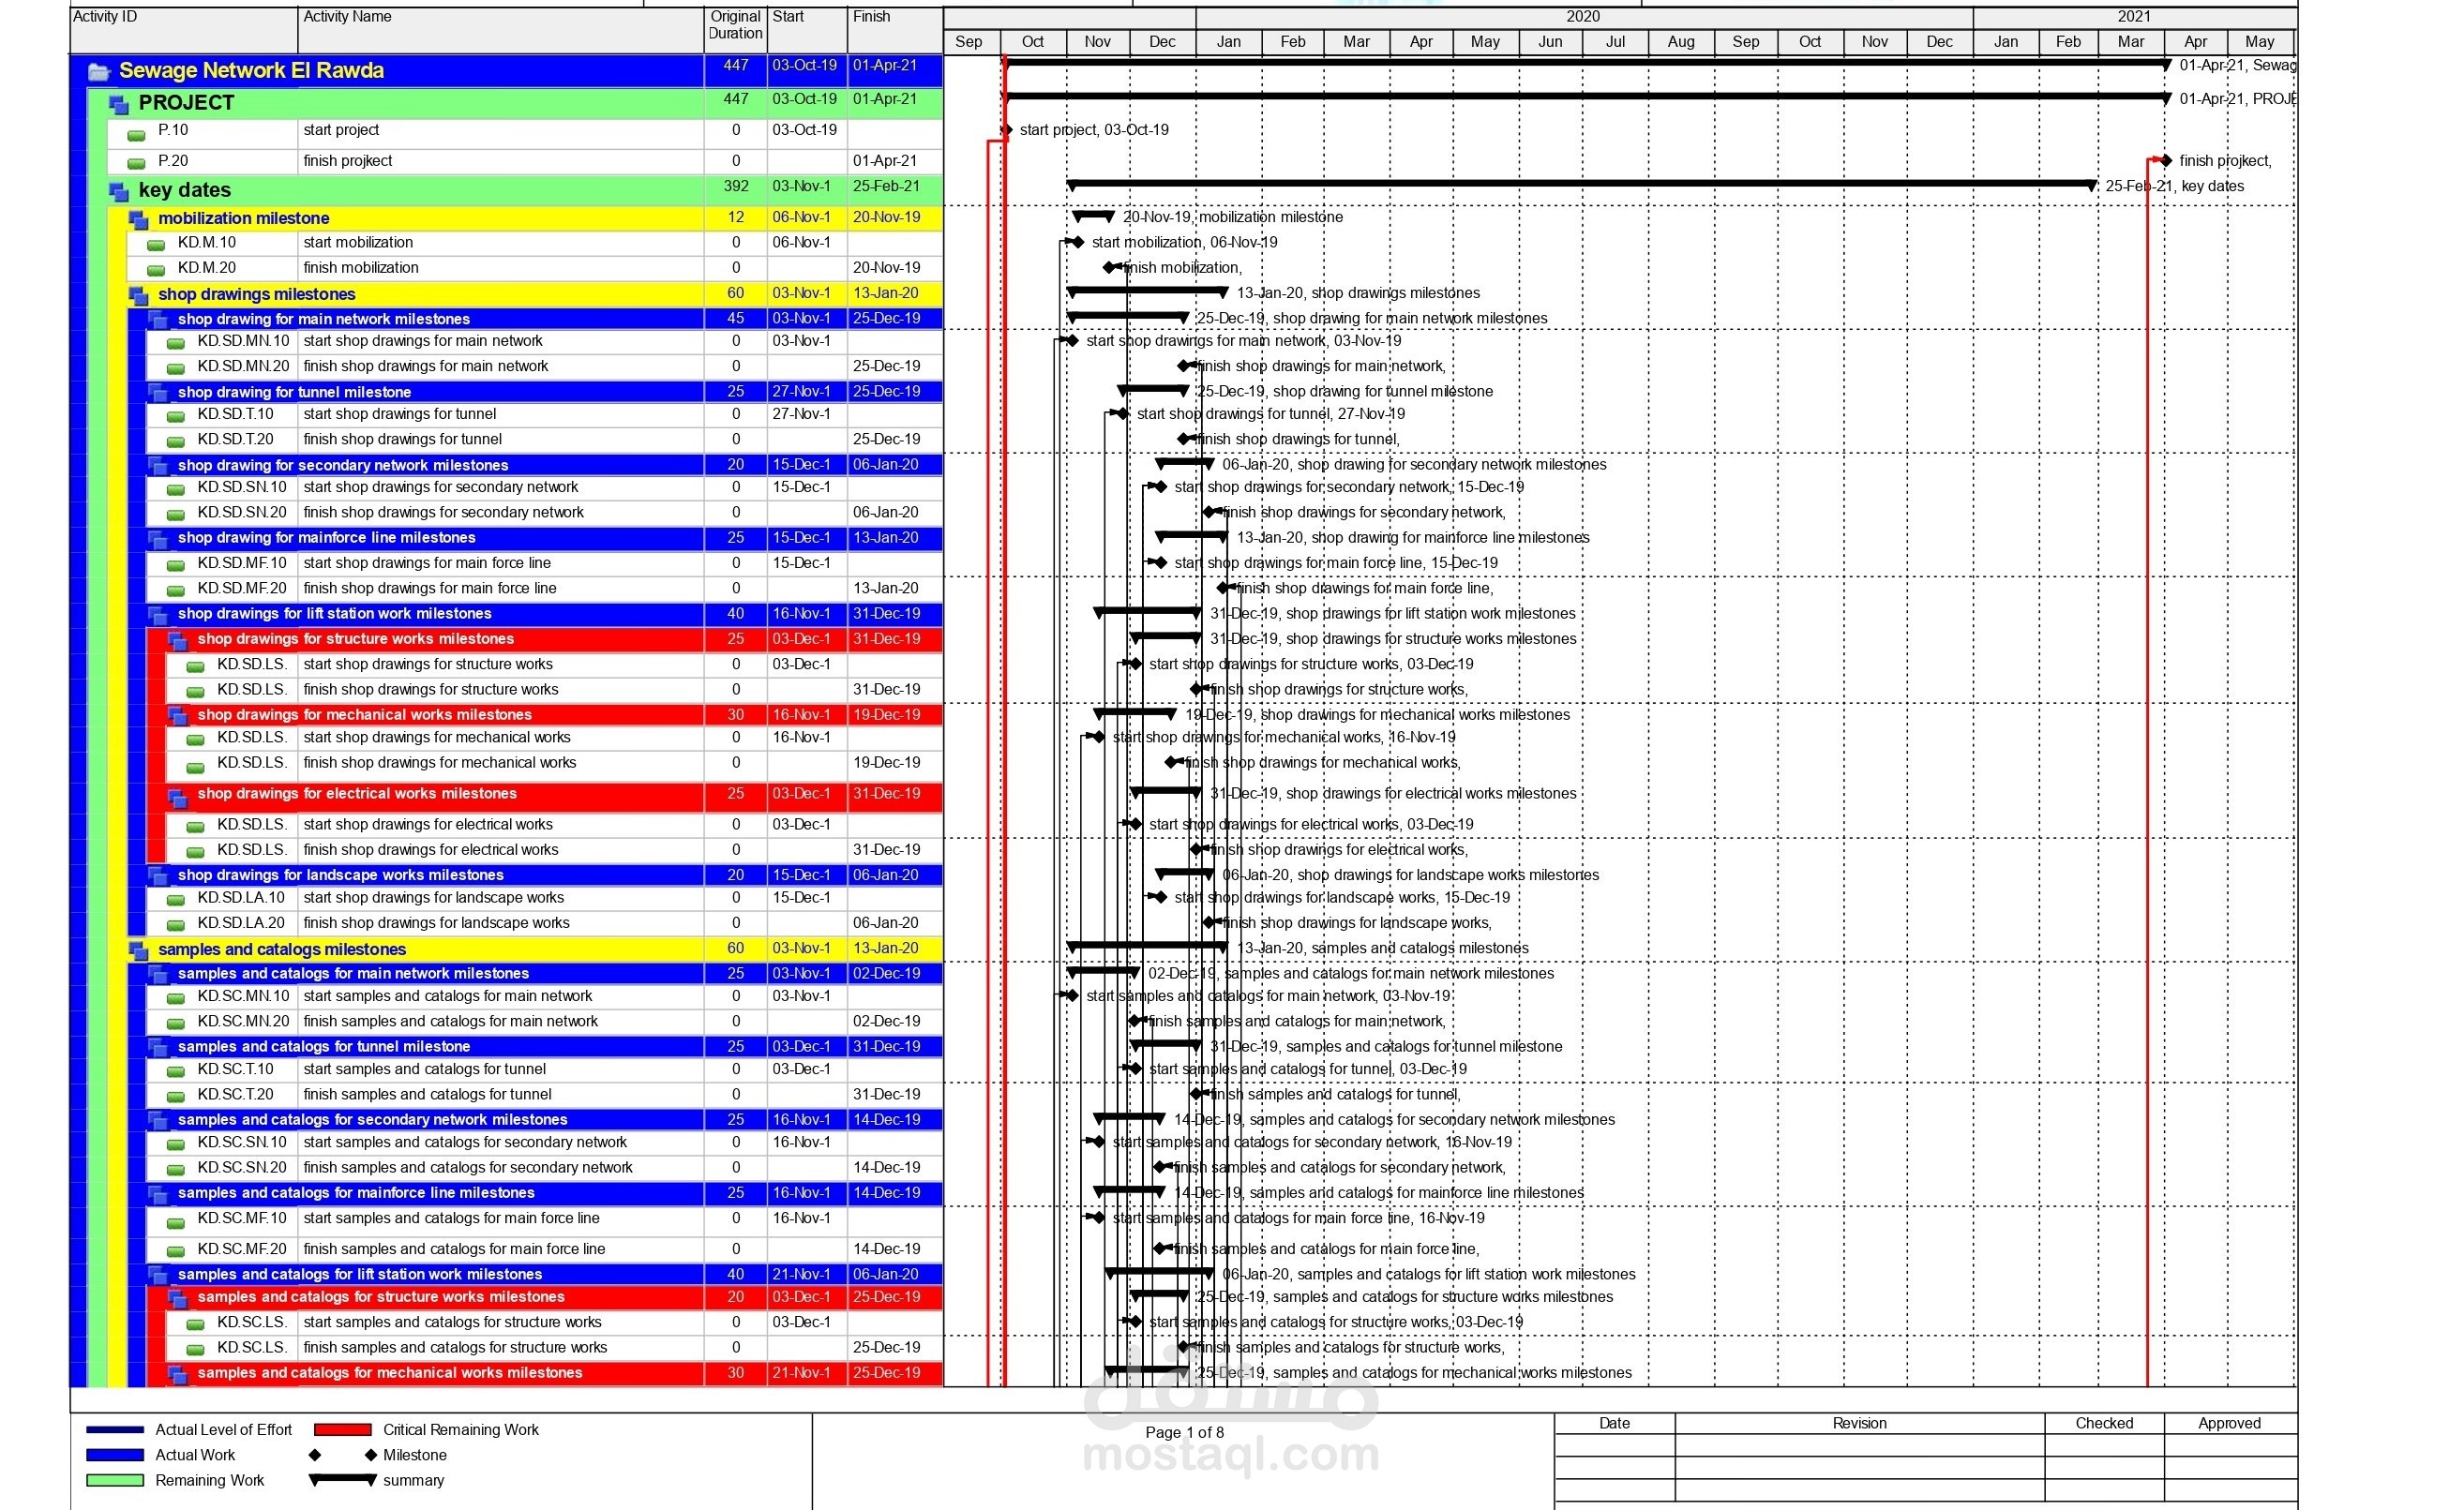Click the Checked header in the revision box
This screenshot has height=1510, width=2464.
[2105, 1424]
